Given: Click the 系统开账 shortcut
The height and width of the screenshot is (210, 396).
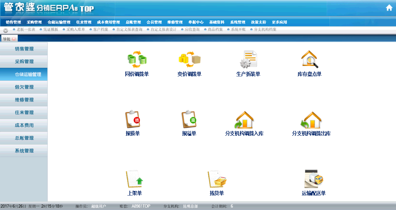Looking at the screenshot, I should pyautogui.click(x=238, y=29).
